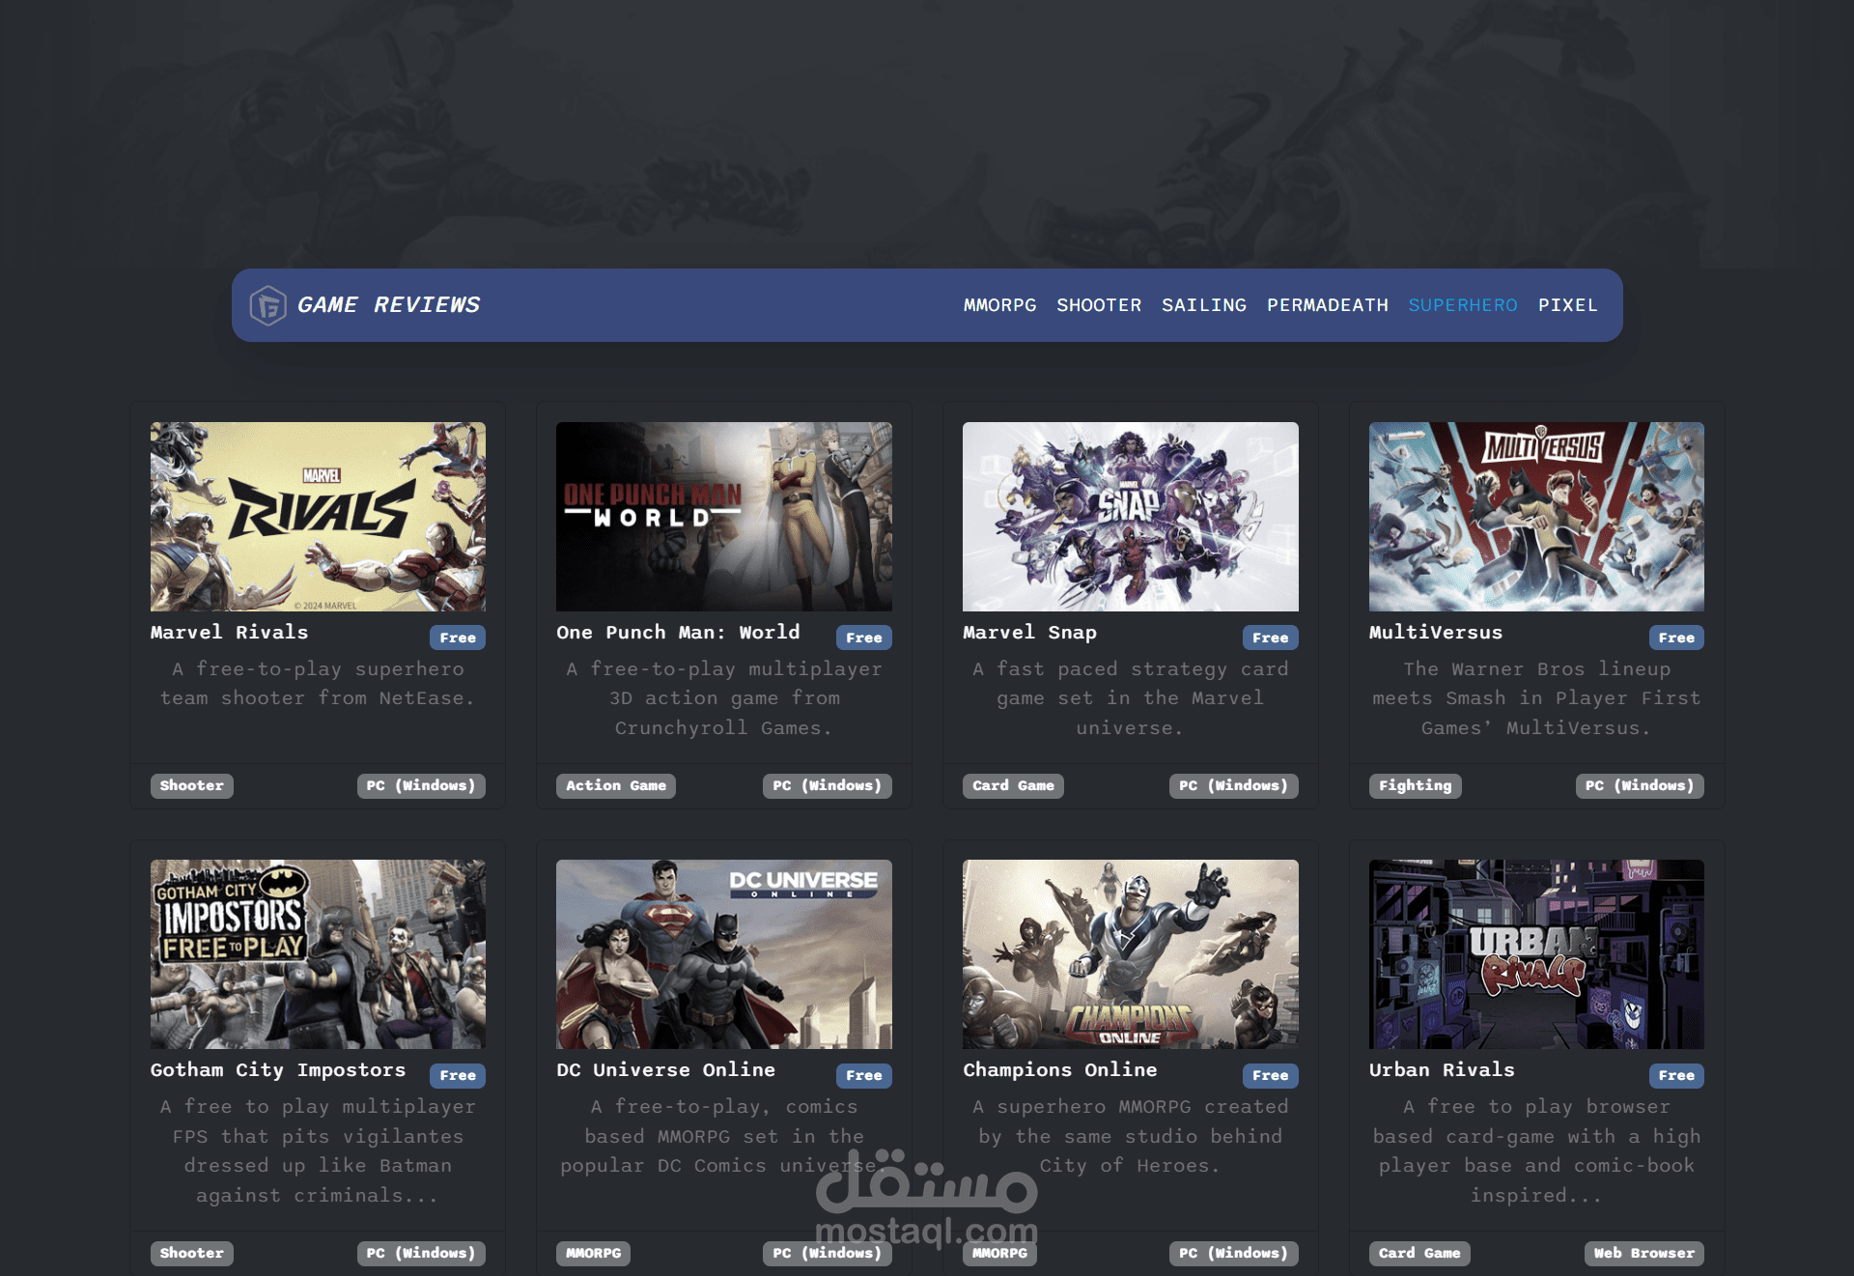
Task: Click the DC Universe Online description
Action: click(x=724, y=1137)
